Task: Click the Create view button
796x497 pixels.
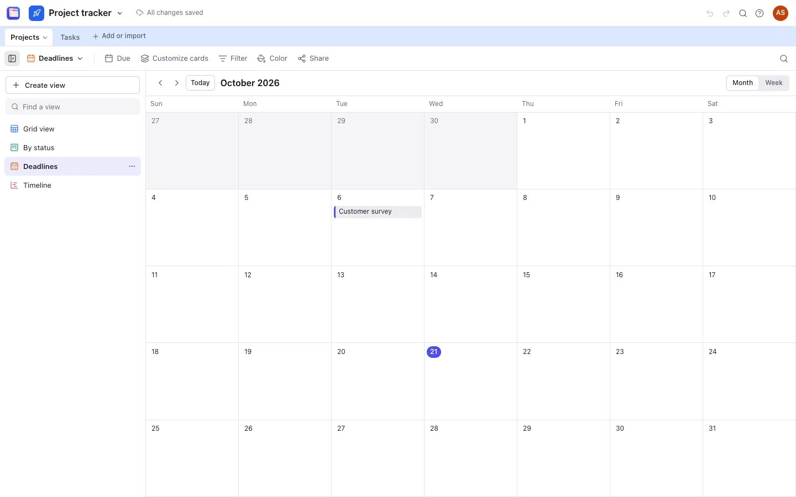Action: [72, 85]
